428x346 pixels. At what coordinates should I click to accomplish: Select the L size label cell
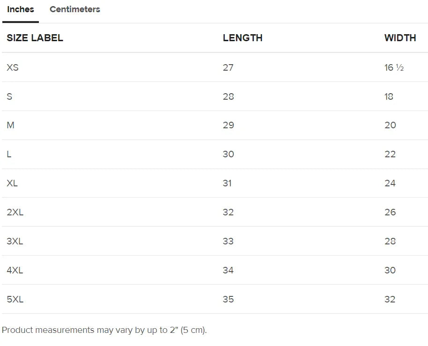pyautogui.click(x=9, y=155)
